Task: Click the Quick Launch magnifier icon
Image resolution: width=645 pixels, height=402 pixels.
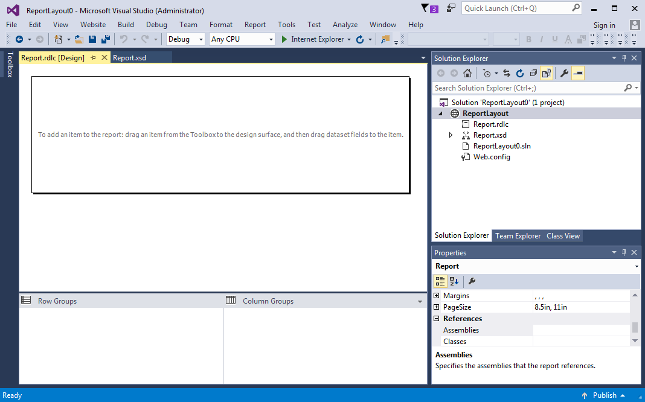Action: [x=576, y=8]
